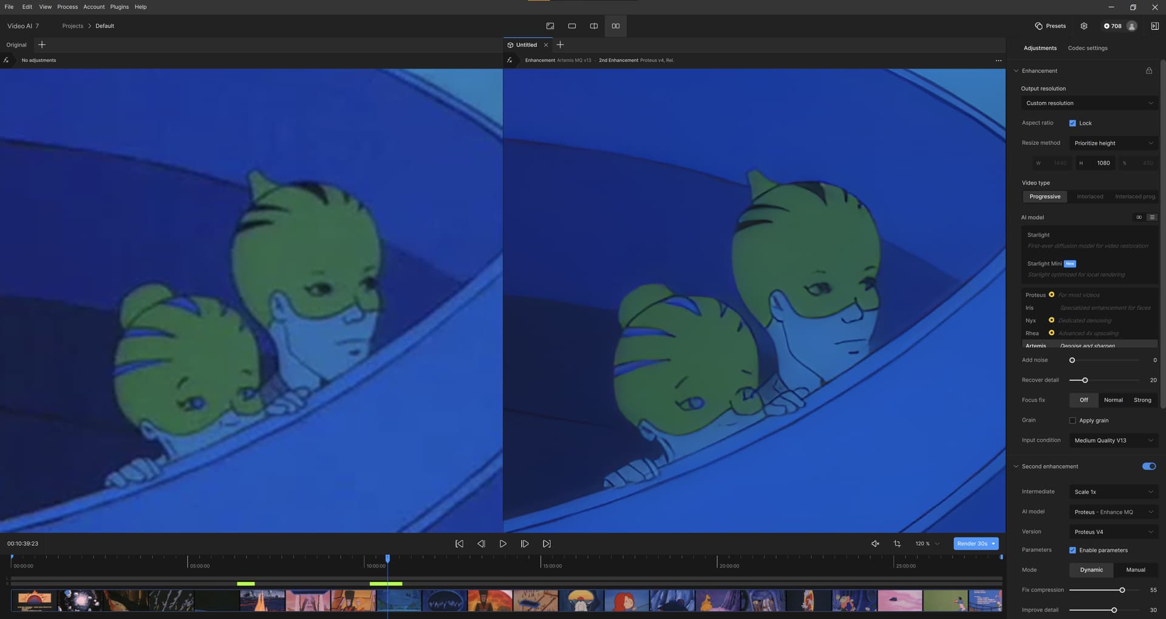
Task: Jump to start of clip
Action: (x=459, y=544)
